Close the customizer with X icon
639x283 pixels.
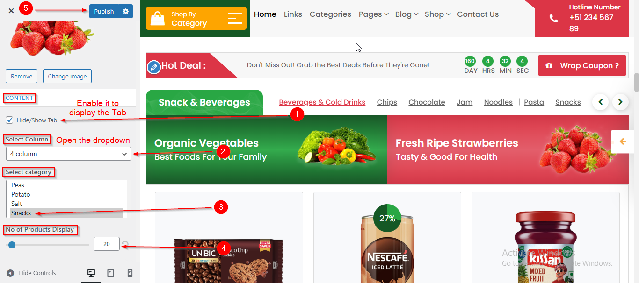[11, 11]
